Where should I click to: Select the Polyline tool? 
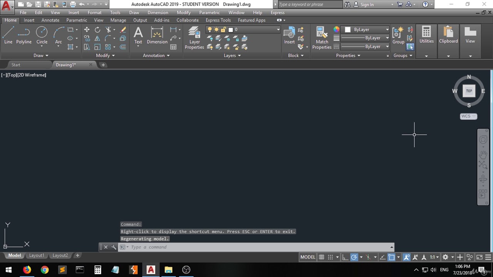click(x=24, y=35)
